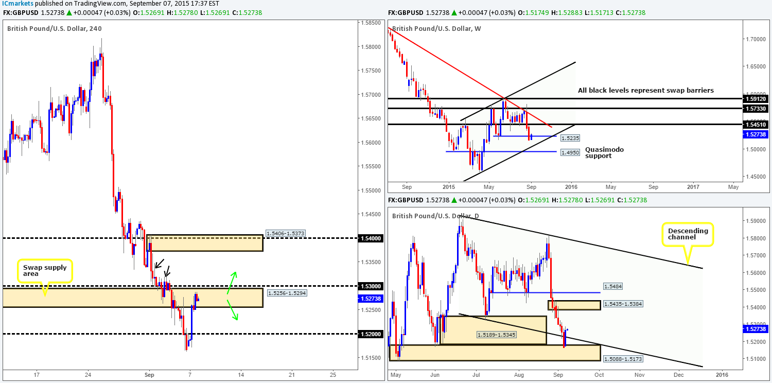Screen dimensions: 772x383
Task: Select the 1.59120 swap level label
Action: (x=755, y=98)
